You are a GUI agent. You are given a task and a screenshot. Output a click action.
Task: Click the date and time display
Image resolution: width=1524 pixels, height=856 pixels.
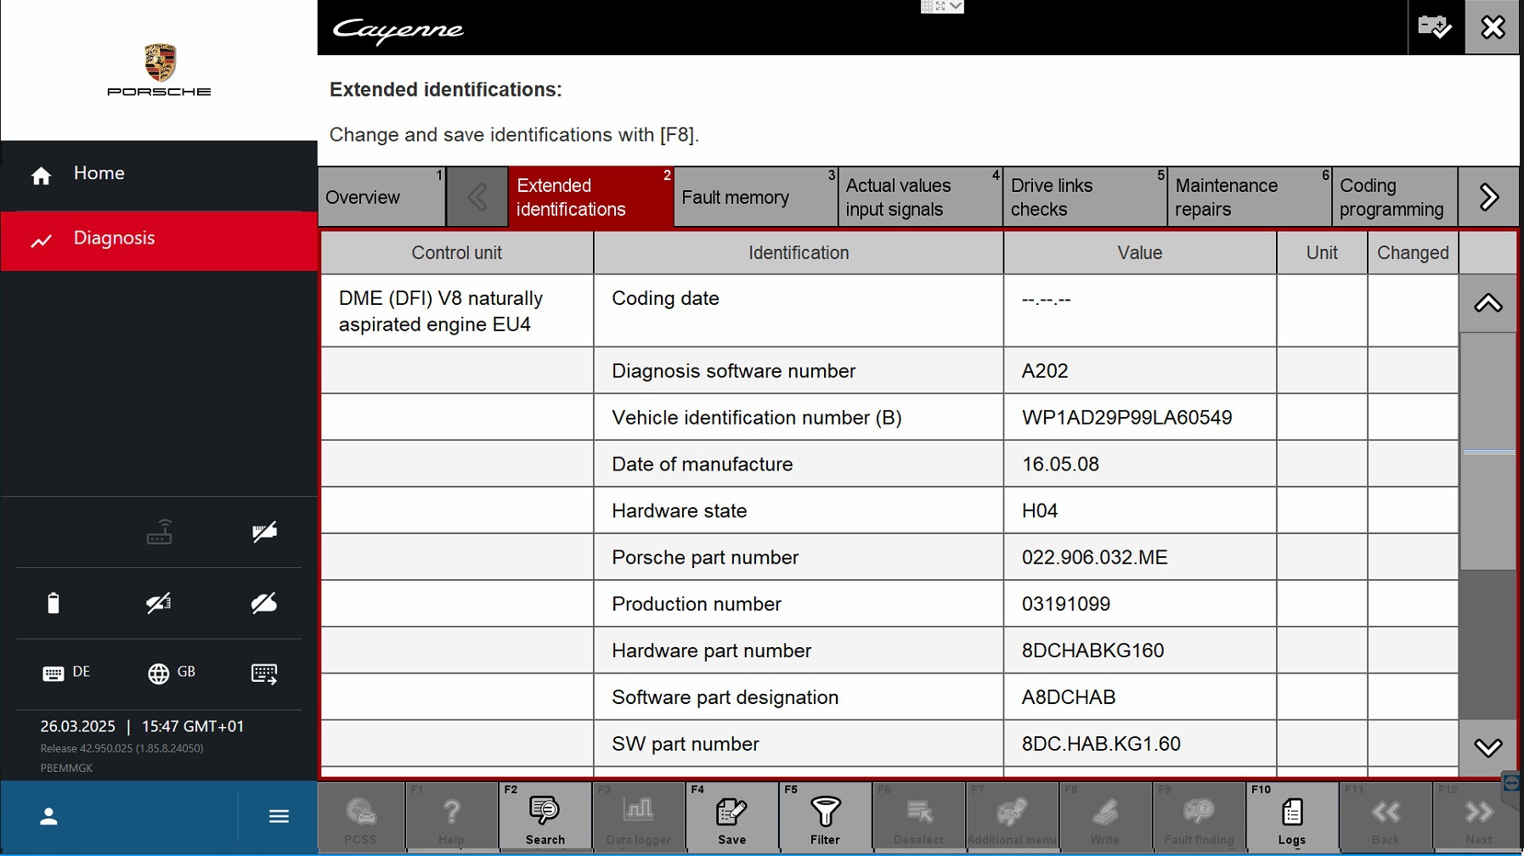click(x=142, y=727)
